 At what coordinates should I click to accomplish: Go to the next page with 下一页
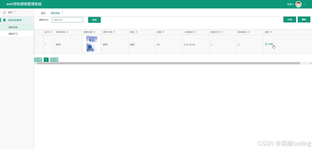[54, 60]
